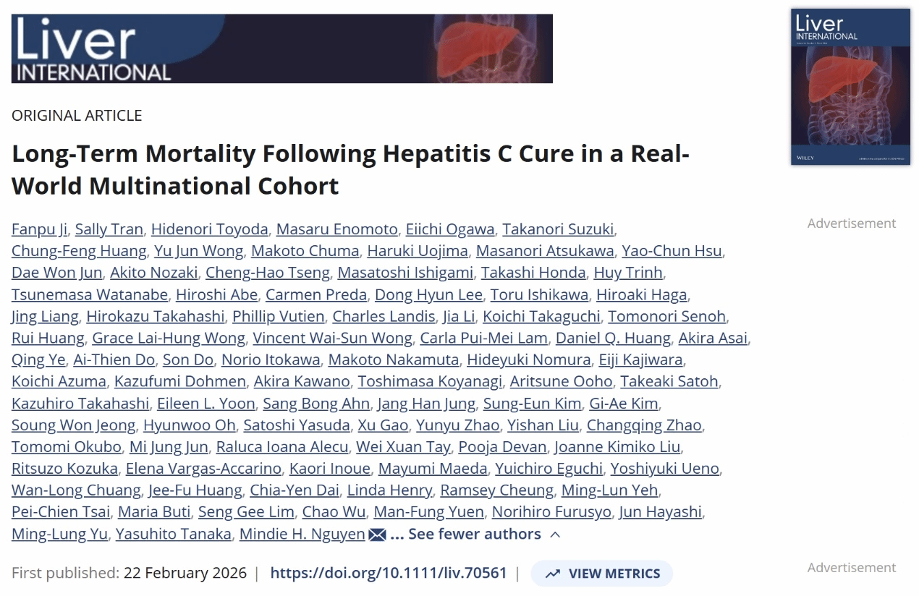Click author name Hidenori Toyoda
This screenshot has height=596, width=919.
pyautogui.click(x=210, y=229)
